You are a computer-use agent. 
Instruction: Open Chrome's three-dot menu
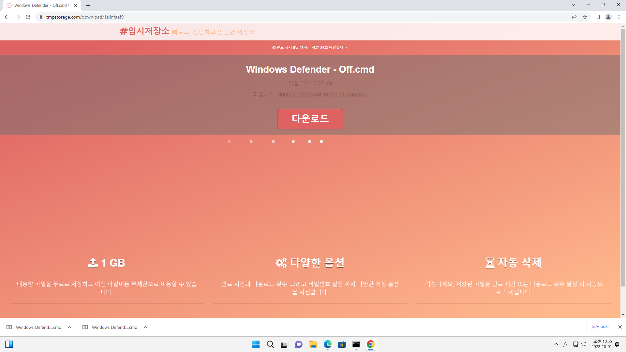point(619,17)
